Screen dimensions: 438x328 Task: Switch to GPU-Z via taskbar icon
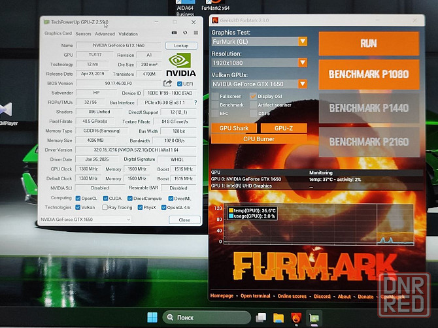click(314, 318)
